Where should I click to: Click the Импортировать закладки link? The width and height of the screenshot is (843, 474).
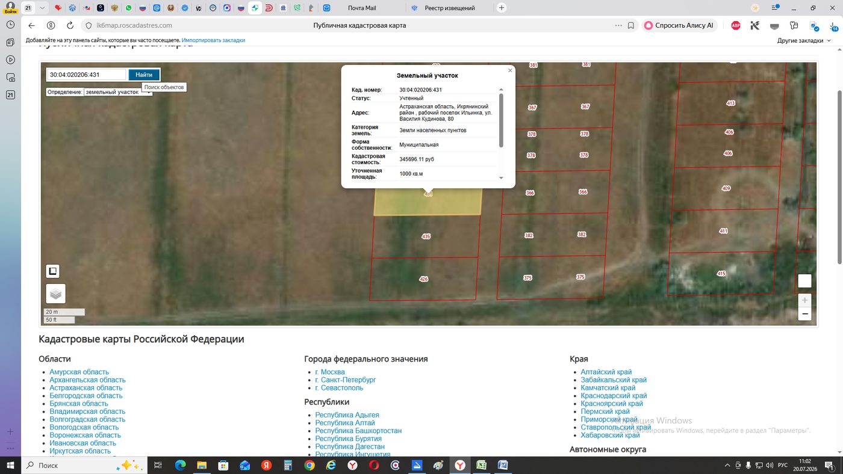coord(213,40)
